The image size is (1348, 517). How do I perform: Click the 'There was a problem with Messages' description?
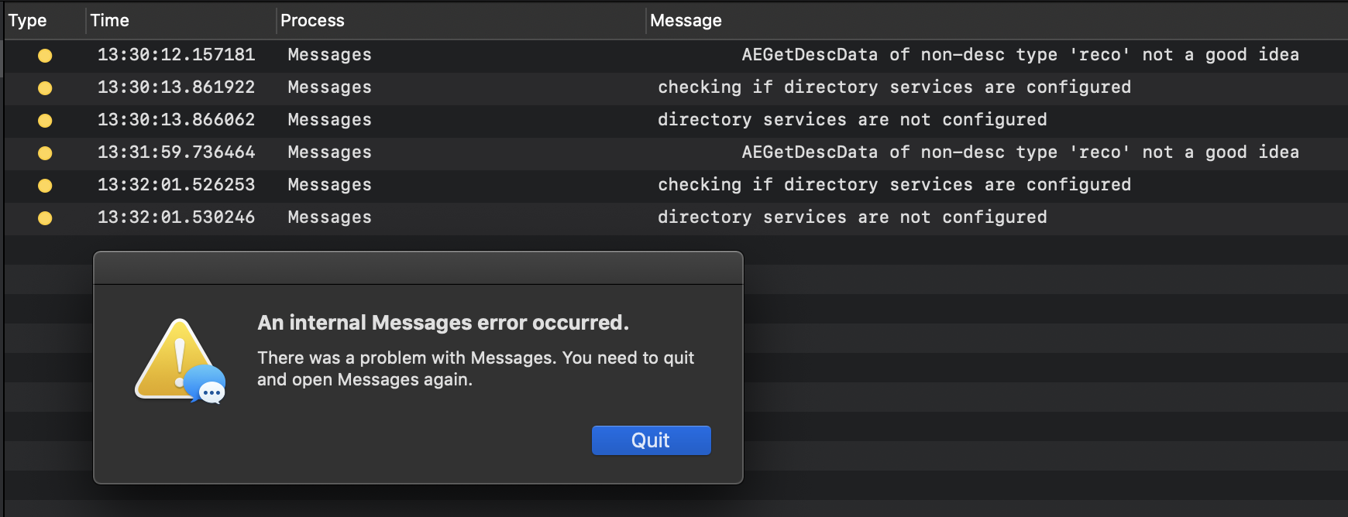pyautogui.click(x=475, y=368)
